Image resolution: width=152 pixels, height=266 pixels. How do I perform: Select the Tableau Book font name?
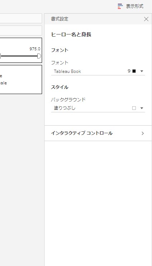pyautogui.click(x=68, y=71)
